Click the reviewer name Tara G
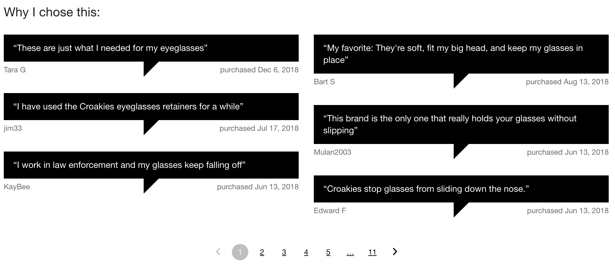 point(14,69)
